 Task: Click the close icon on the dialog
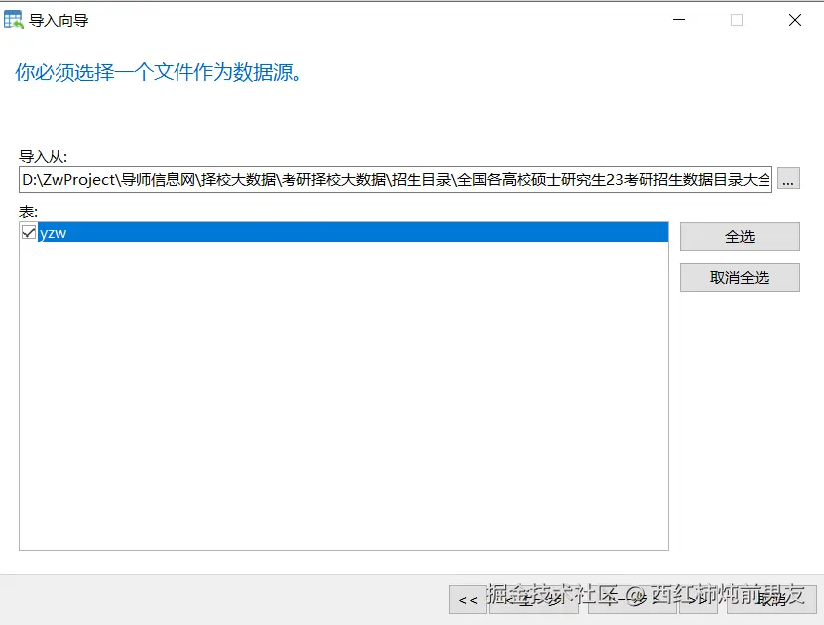[794, 19]
